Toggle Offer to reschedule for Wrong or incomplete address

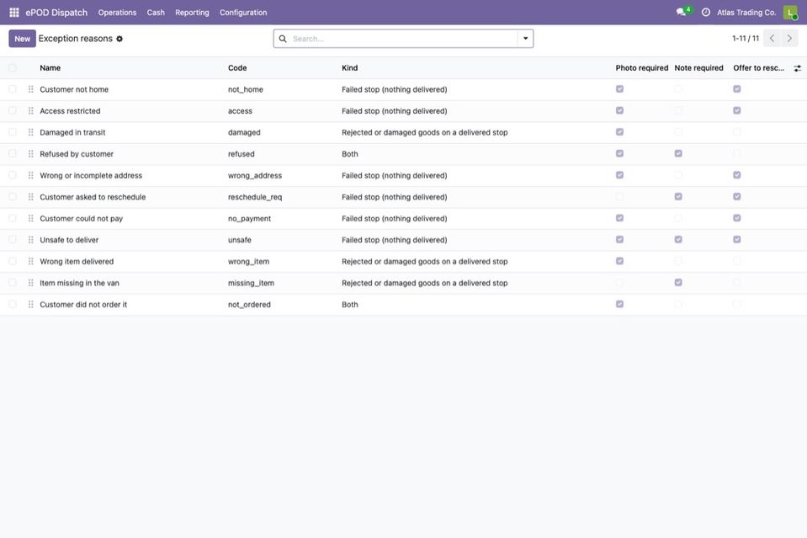pyautogui.click(x=737, y=176)
